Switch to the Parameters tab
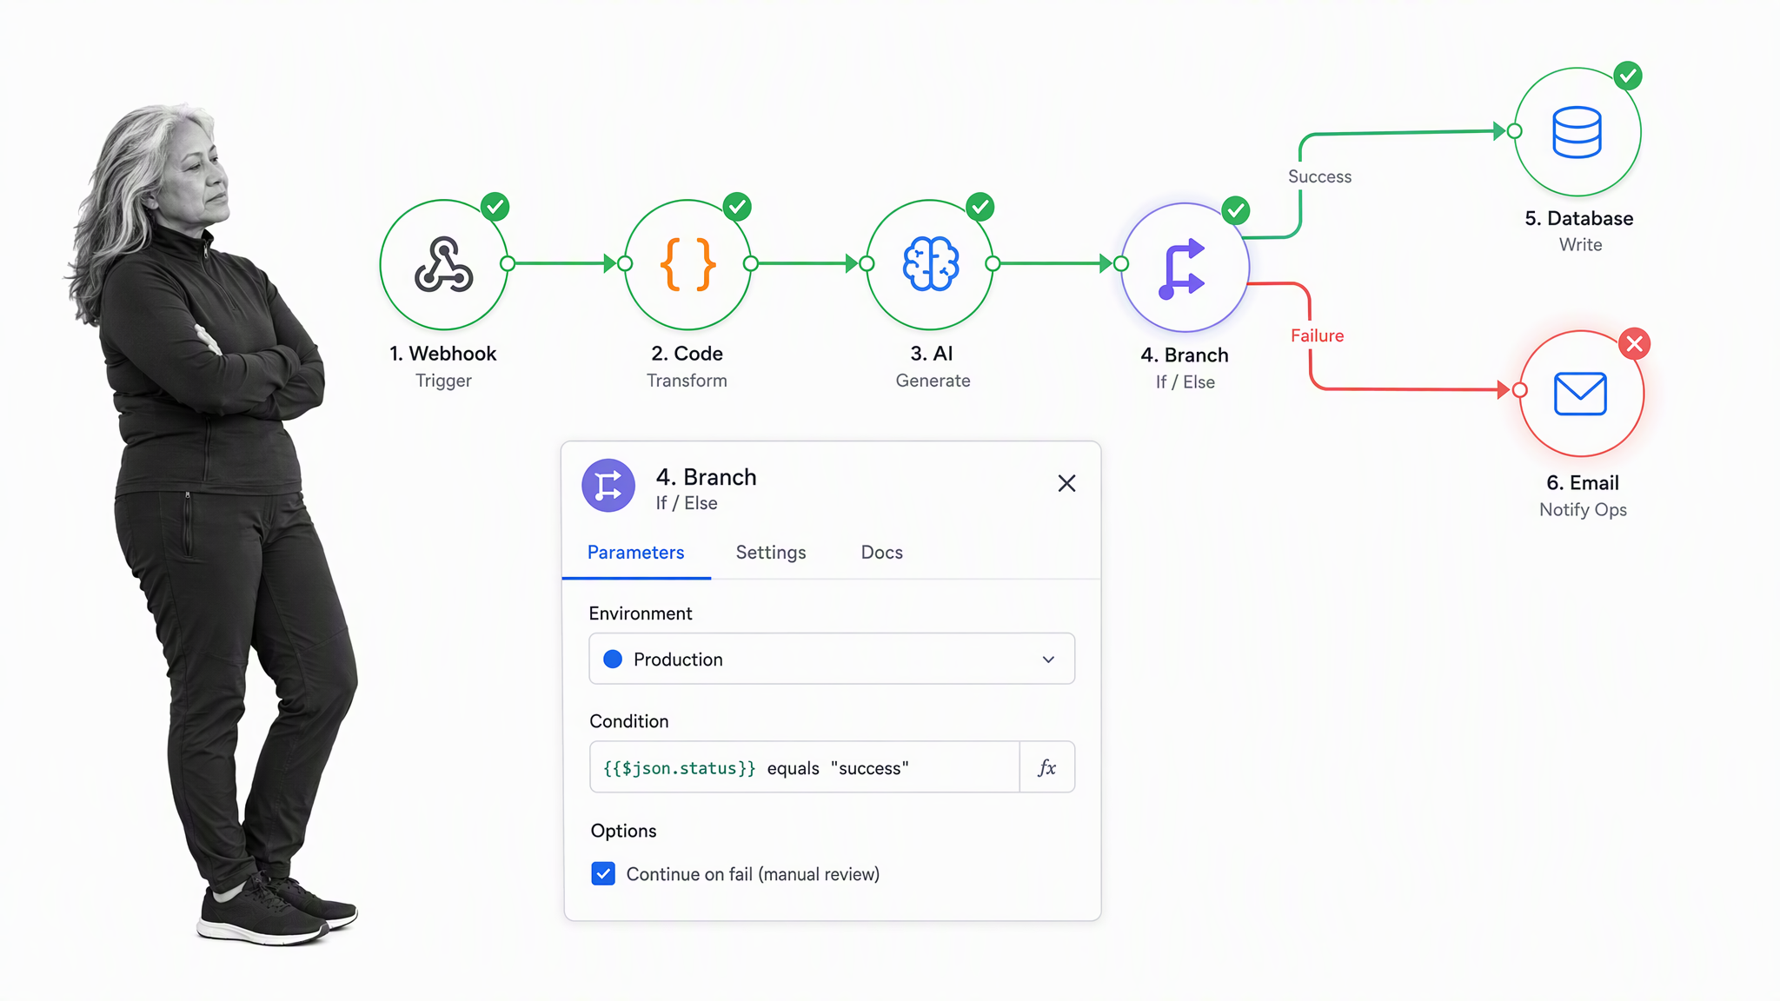The height and width of the screenshot is (1001, 1780). pyautogui.click(x=635, y=553)
